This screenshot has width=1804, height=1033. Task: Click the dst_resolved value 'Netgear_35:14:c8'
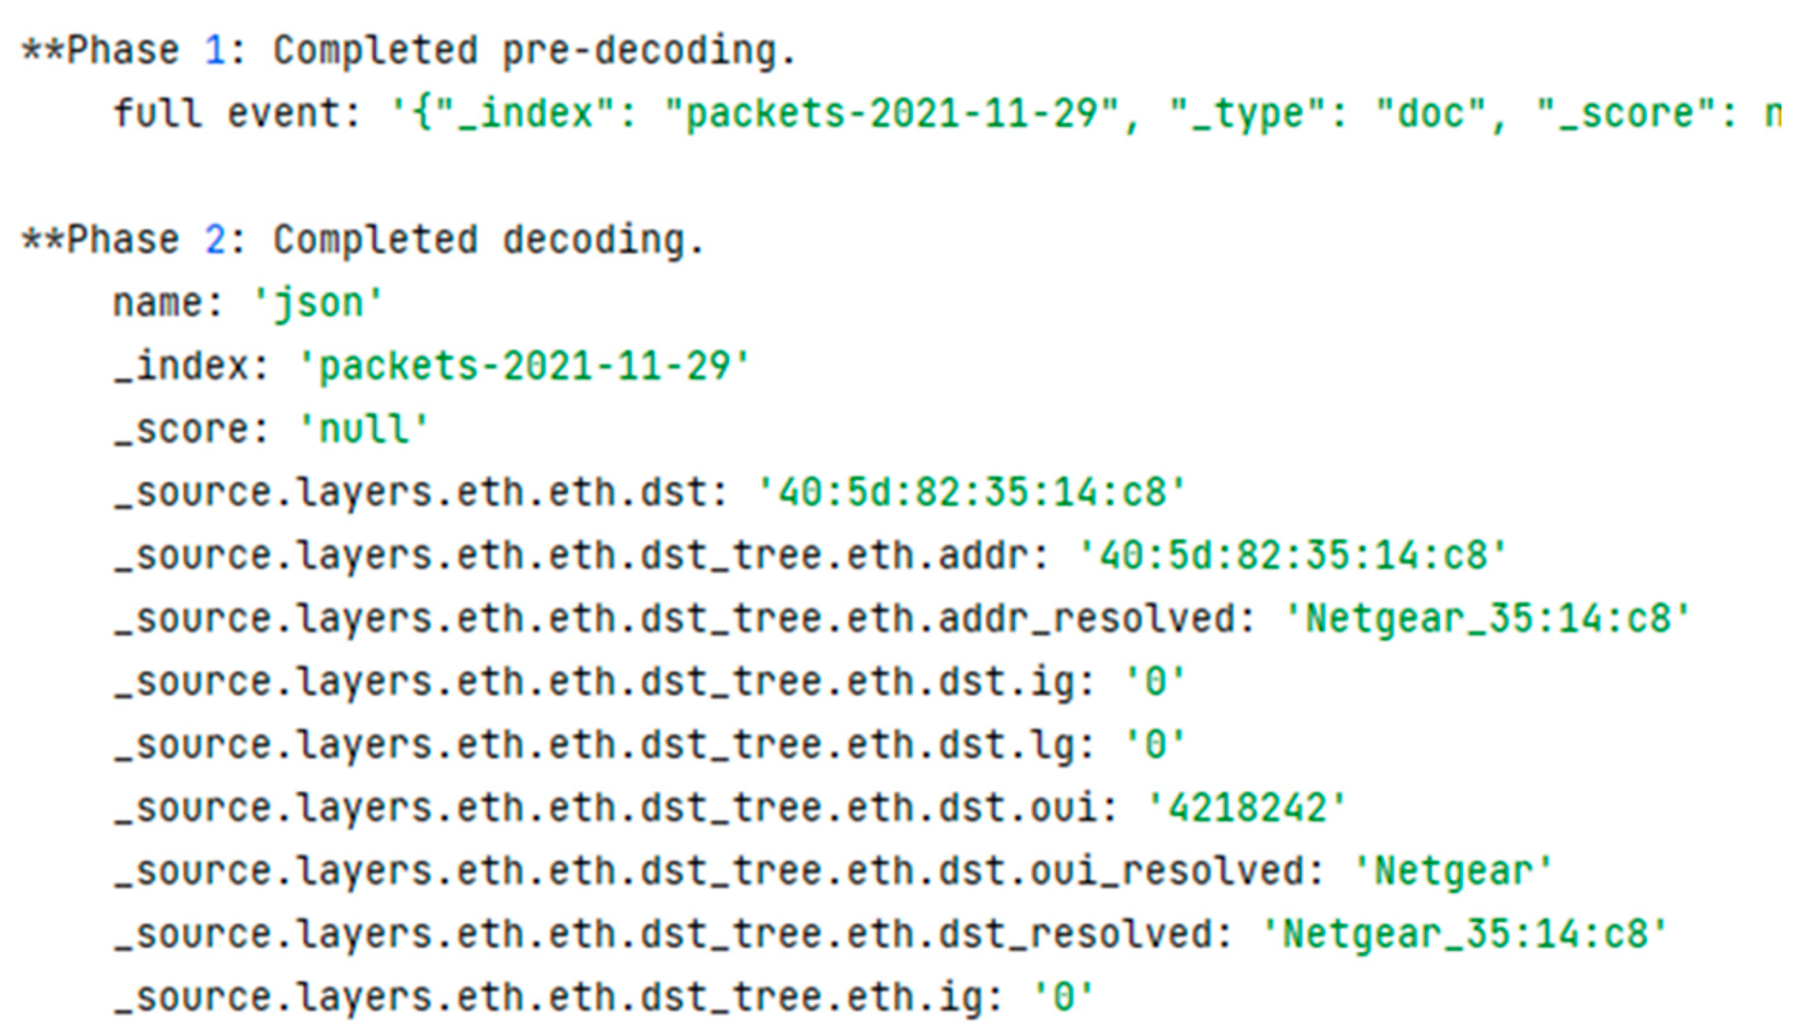click(x=1464, y=934)
